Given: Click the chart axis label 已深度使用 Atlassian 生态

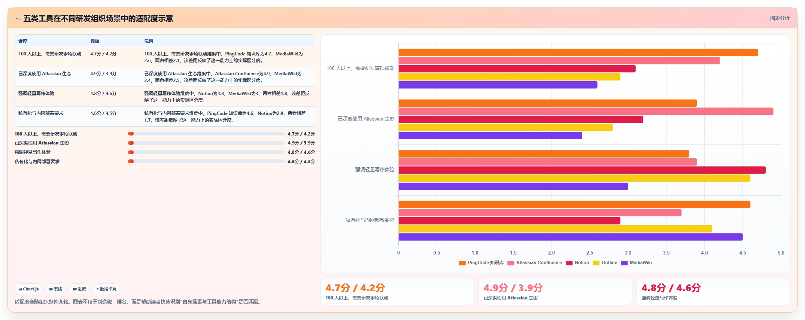Looking at the screenshot, I should click(366, 119).
